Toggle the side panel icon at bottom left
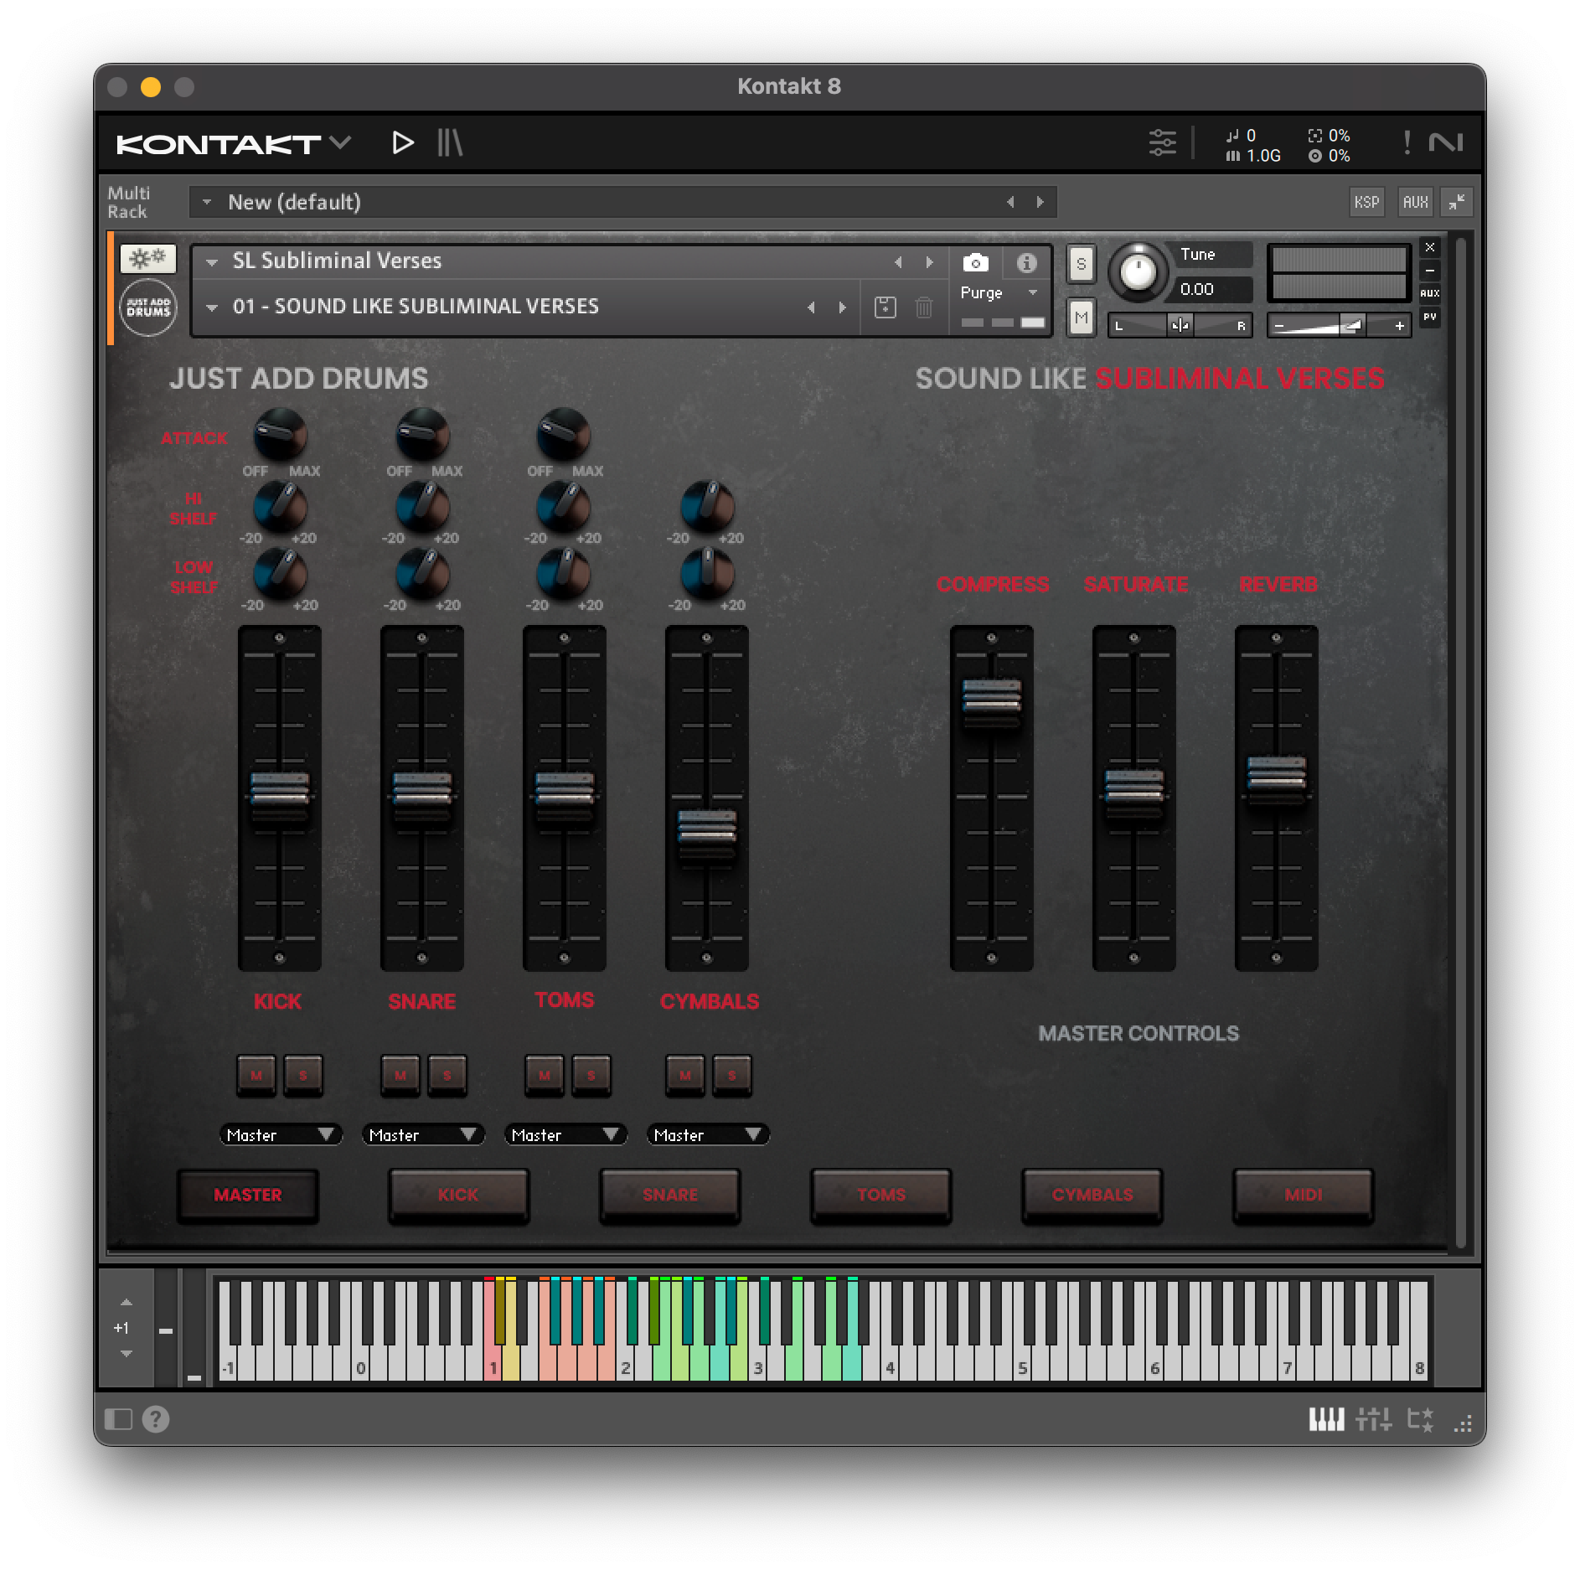1580x1570 pixels. tap(118, 1418)
